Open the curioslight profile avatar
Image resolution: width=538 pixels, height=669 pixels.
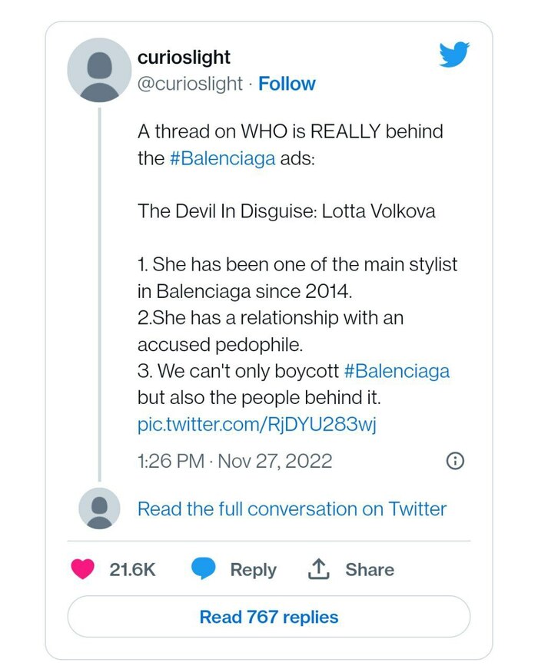99,69
